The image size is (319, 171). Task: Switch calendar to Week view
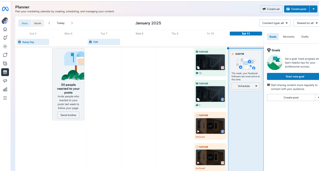25,23
